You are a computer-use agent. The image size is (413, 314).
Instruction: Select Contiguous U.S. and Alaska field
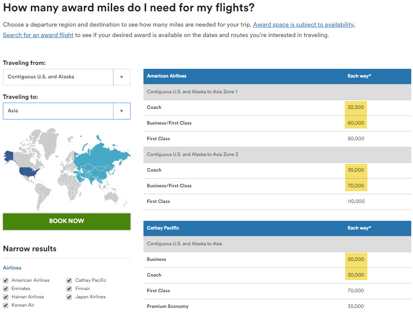(x=67, y=77)
